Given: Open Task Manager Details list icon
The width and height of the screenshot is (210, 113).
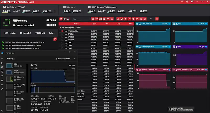Looking at the screenshot, I should (x=2, y=85).
